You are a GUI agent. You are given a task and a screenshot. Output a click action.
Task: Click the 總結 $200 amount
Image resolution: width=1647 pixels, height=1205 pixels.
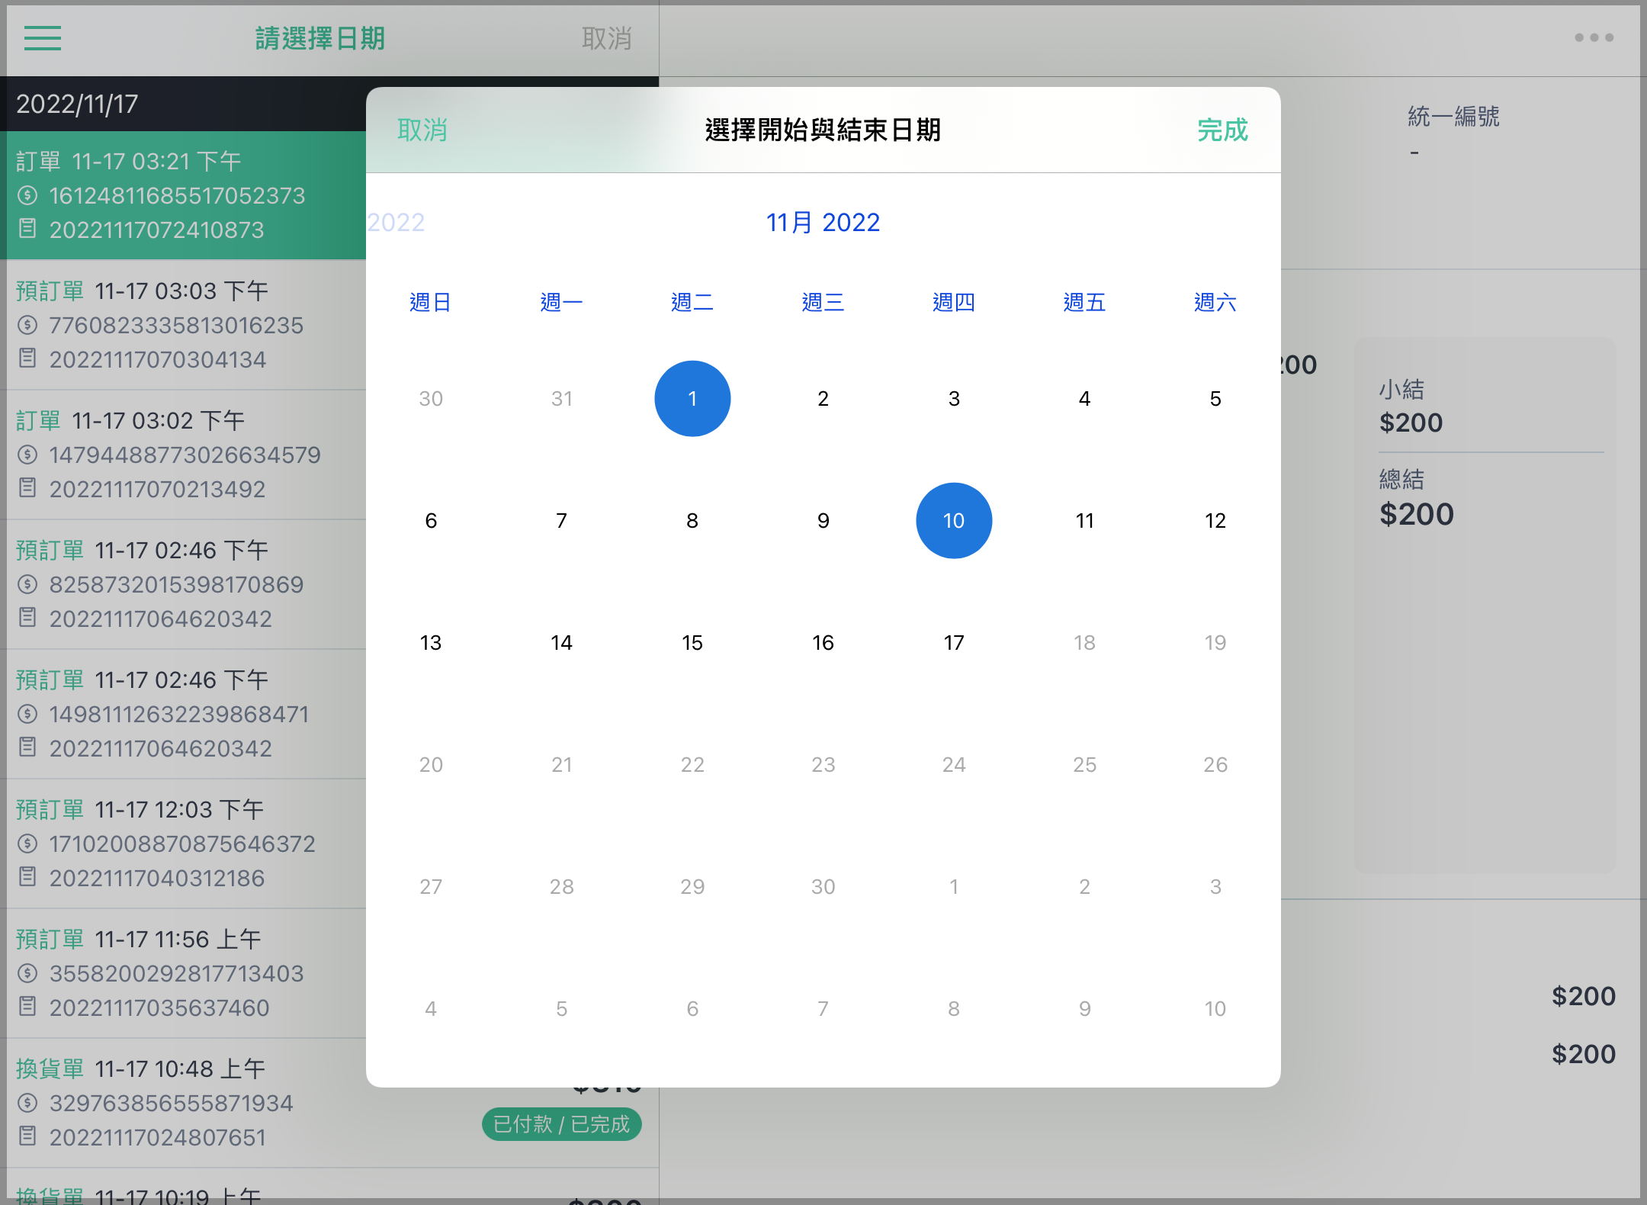(x=1417, y=514)
